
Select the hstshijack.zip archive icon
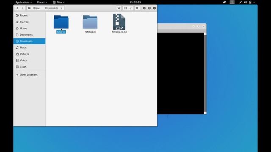(119, 22)
